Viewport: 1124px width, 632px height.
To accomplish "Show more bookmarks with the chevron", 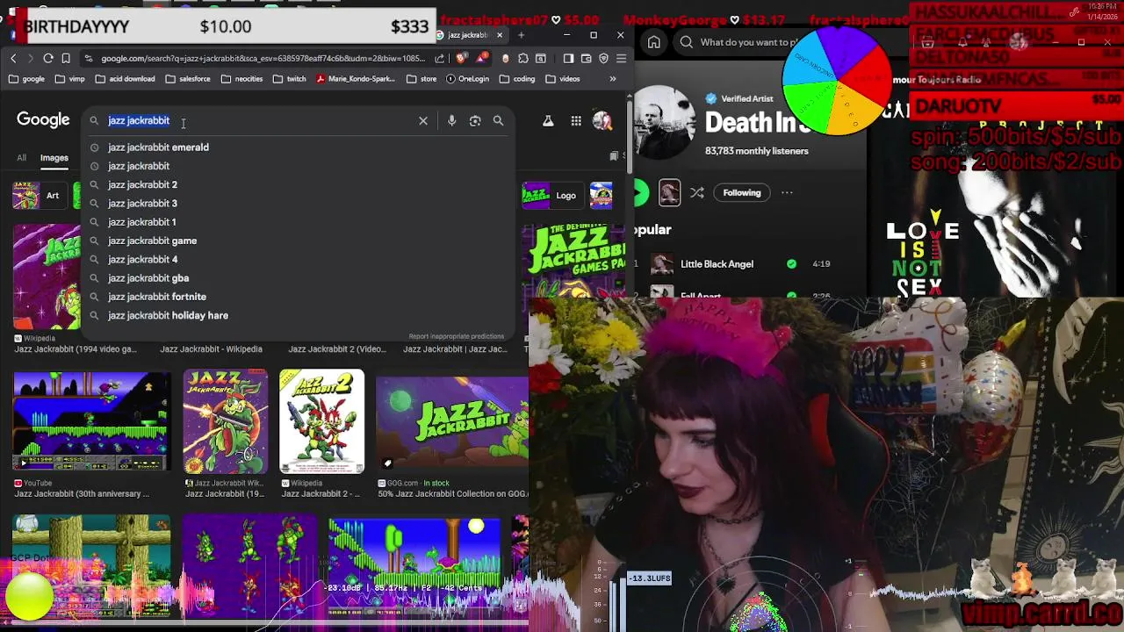I will point(612,79).
